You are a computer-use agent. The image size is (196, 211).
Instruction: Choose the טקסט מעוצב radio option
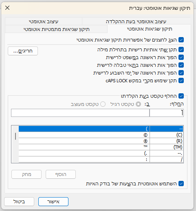tap(103, 104)
